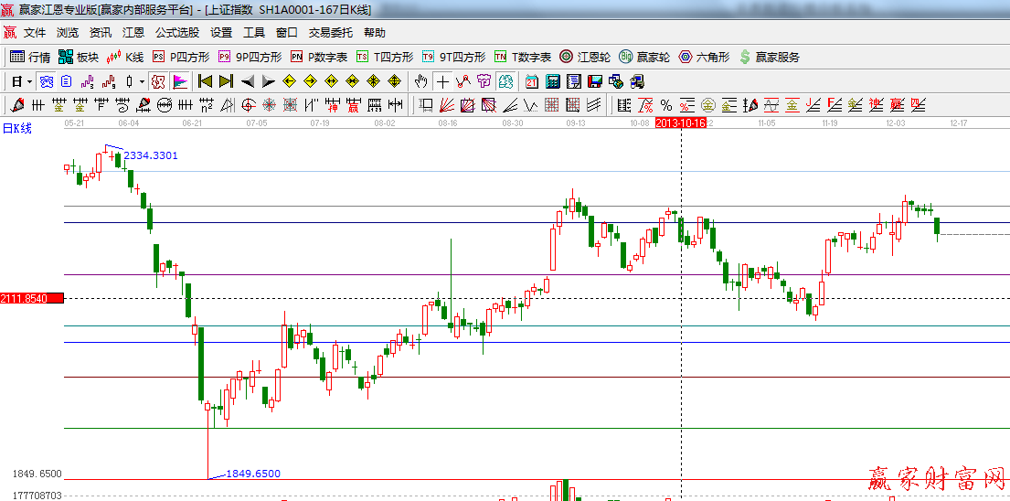Jump to first bar with skip-start arrow
The image size is (1010, 501).
[x=205, y=81]
